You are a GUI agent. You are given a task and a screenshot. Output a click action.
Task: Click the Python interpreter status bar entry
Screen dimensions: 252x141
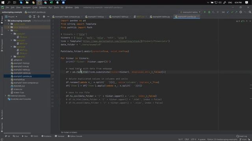pyautogui.click(x=222, y=139)
